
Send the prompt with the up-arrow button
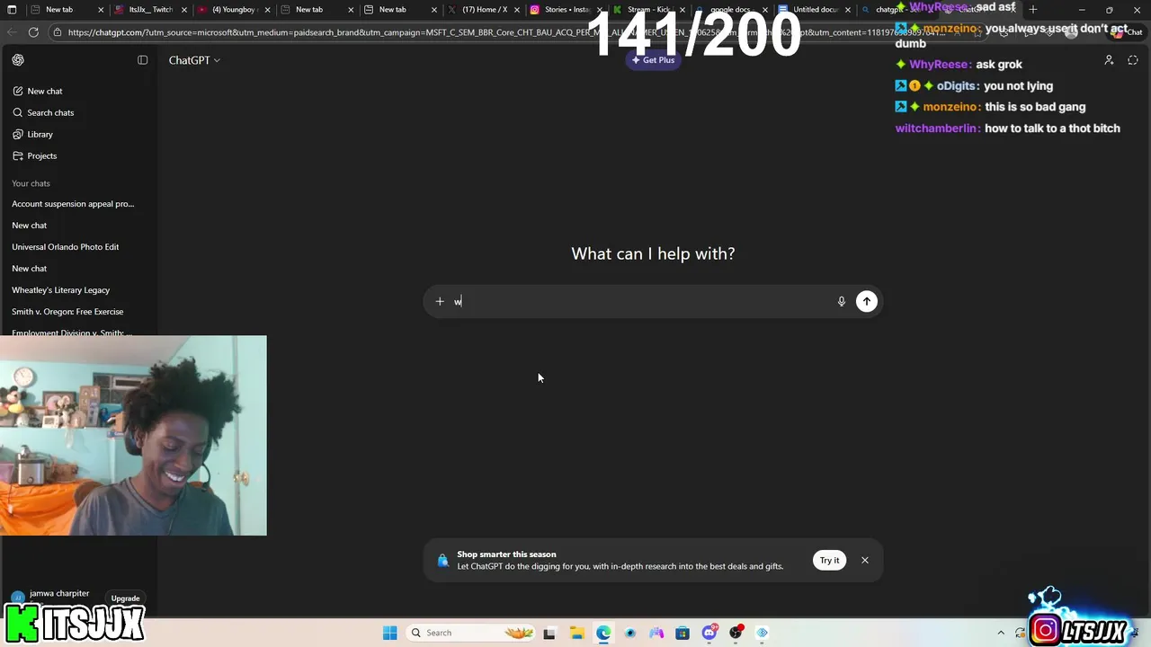(x=867, y=302)
